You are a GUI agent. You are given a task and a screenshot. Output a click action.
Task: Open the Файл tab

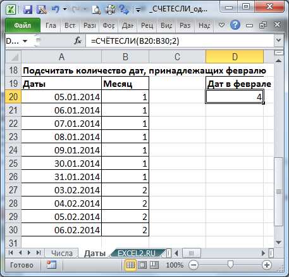pyautogui.click(x=23, y=25)
